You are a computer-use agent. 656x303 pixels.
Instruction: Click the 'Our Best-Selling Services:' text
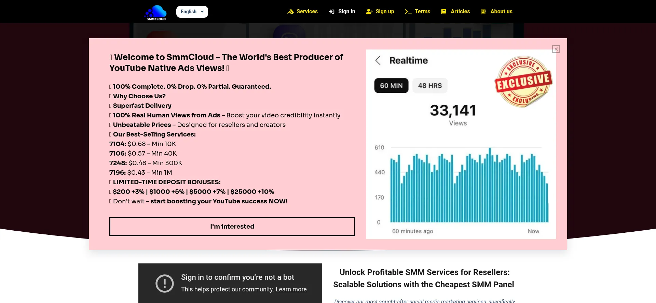point(154,134)
